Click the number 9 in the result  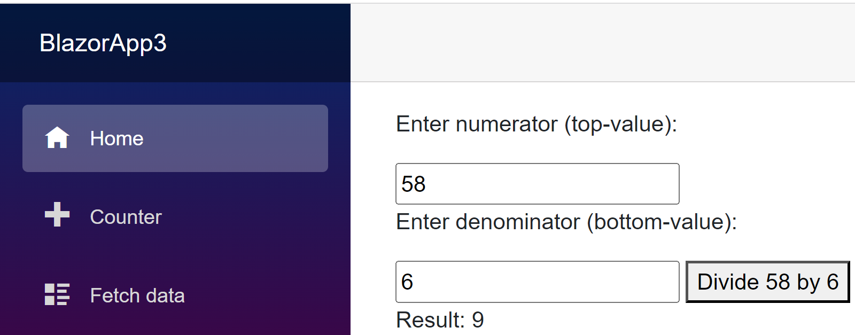478,320
